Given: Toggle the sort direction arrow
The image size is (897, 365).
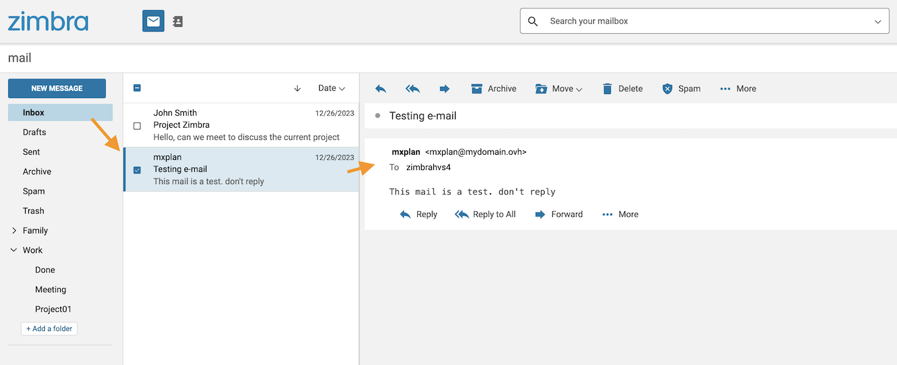Looking at the screenshot, I should (297, 89).
